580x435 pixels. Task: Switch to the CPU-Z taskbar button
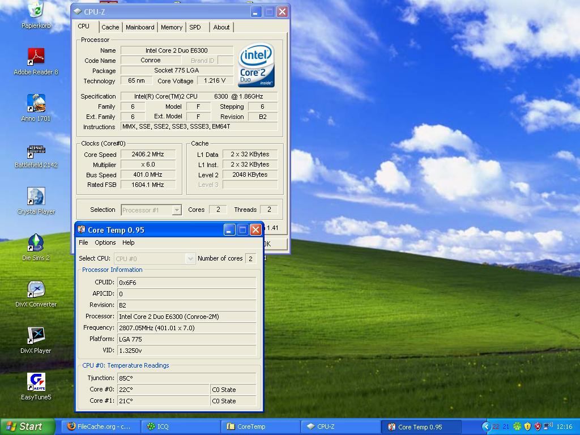340,427
